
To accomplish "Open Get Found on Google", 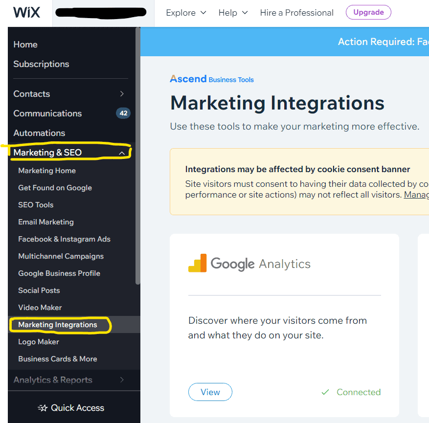I will [x=55, y=188].
